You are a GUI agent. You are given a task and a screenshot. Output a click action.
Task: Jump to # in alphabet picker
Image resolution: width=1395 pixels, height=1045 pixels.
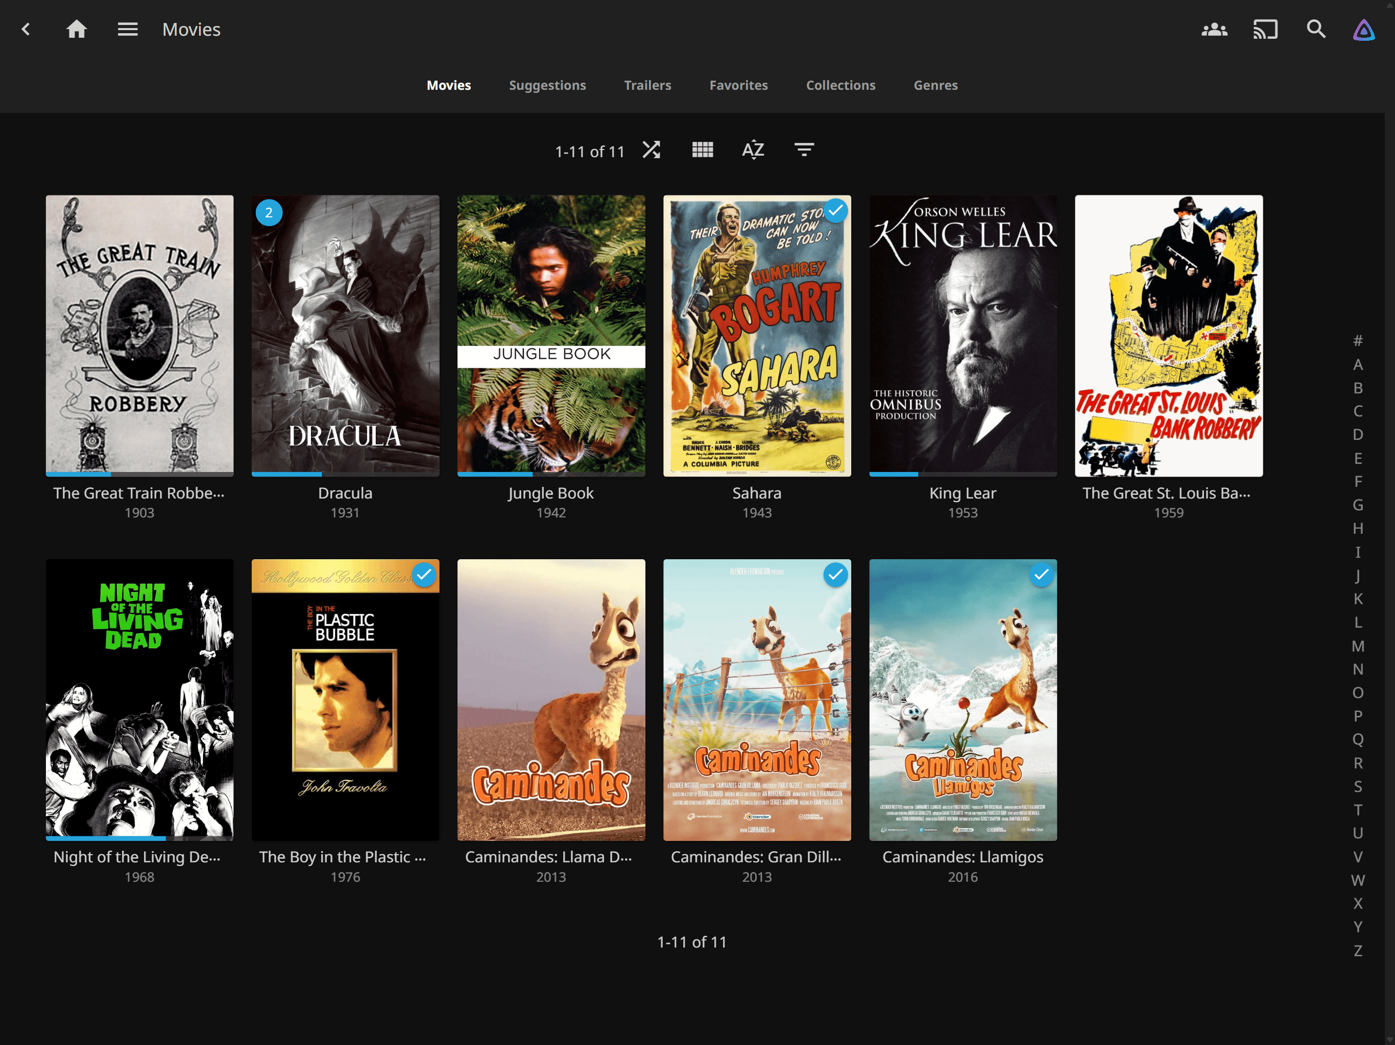(1358, 341)
